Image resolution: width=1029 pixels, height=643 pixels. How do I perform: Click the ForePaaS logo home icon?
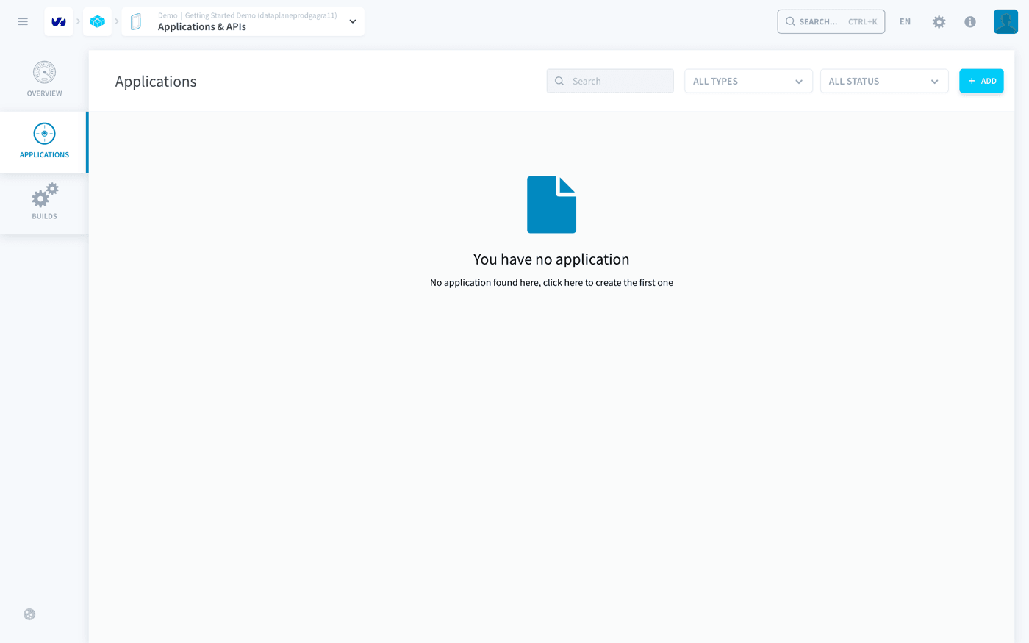(x=59, y=21)
